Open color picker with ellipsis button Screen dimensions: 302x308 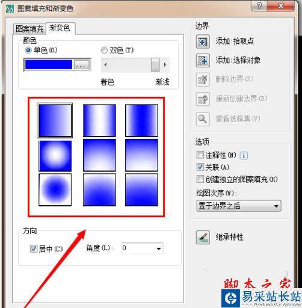click(x=81, y=65)
